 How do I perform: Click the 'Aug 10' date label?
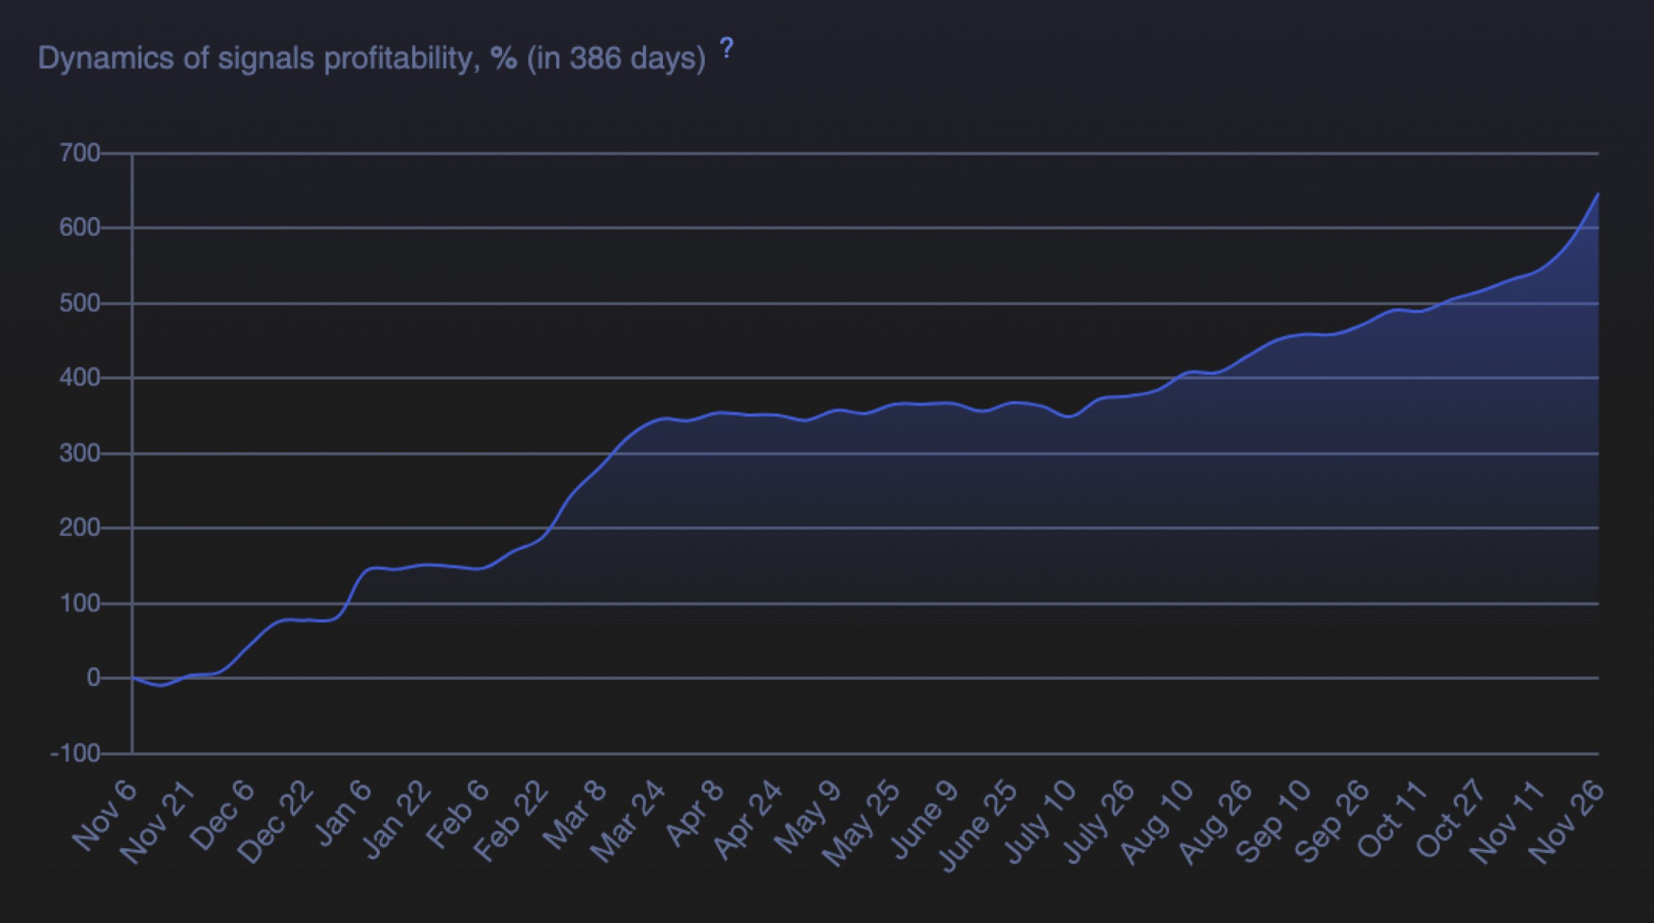click(1157, 822)
